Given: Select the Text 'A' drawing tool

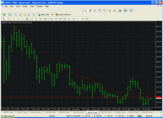Looking at the screenshot, I should click(36, 19).
